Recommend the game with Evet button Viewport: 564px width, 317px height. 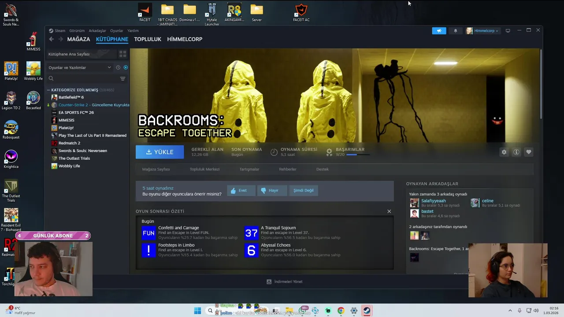tap(241, 191)
